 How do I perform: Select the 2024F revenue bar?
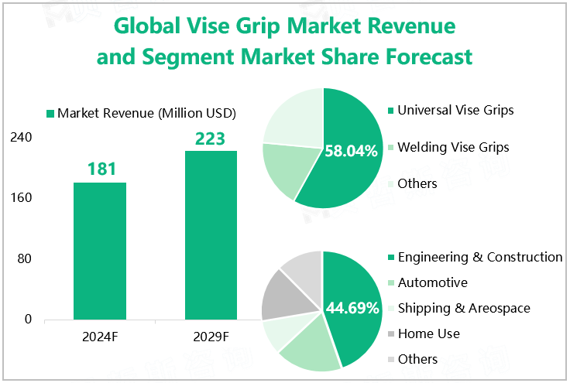point(100,251)
